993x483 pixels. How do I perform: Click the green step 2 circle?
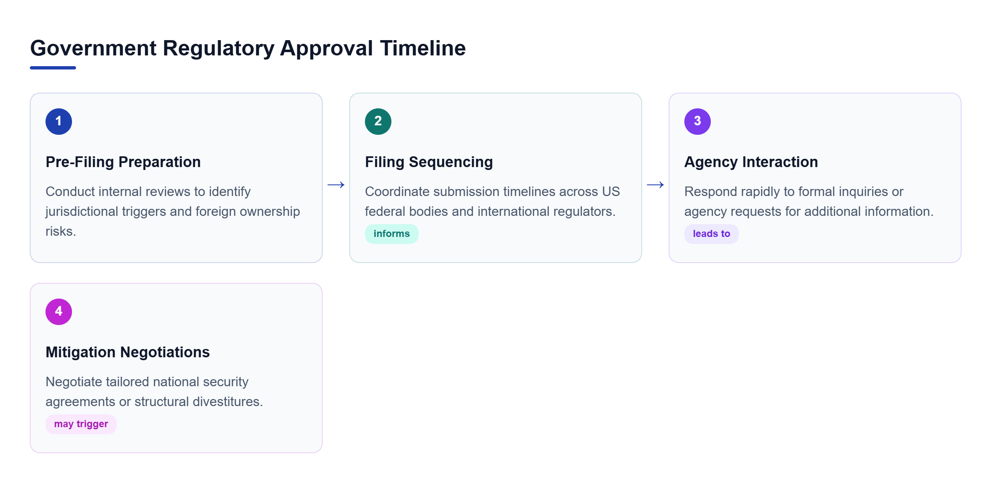coord(378,122)
